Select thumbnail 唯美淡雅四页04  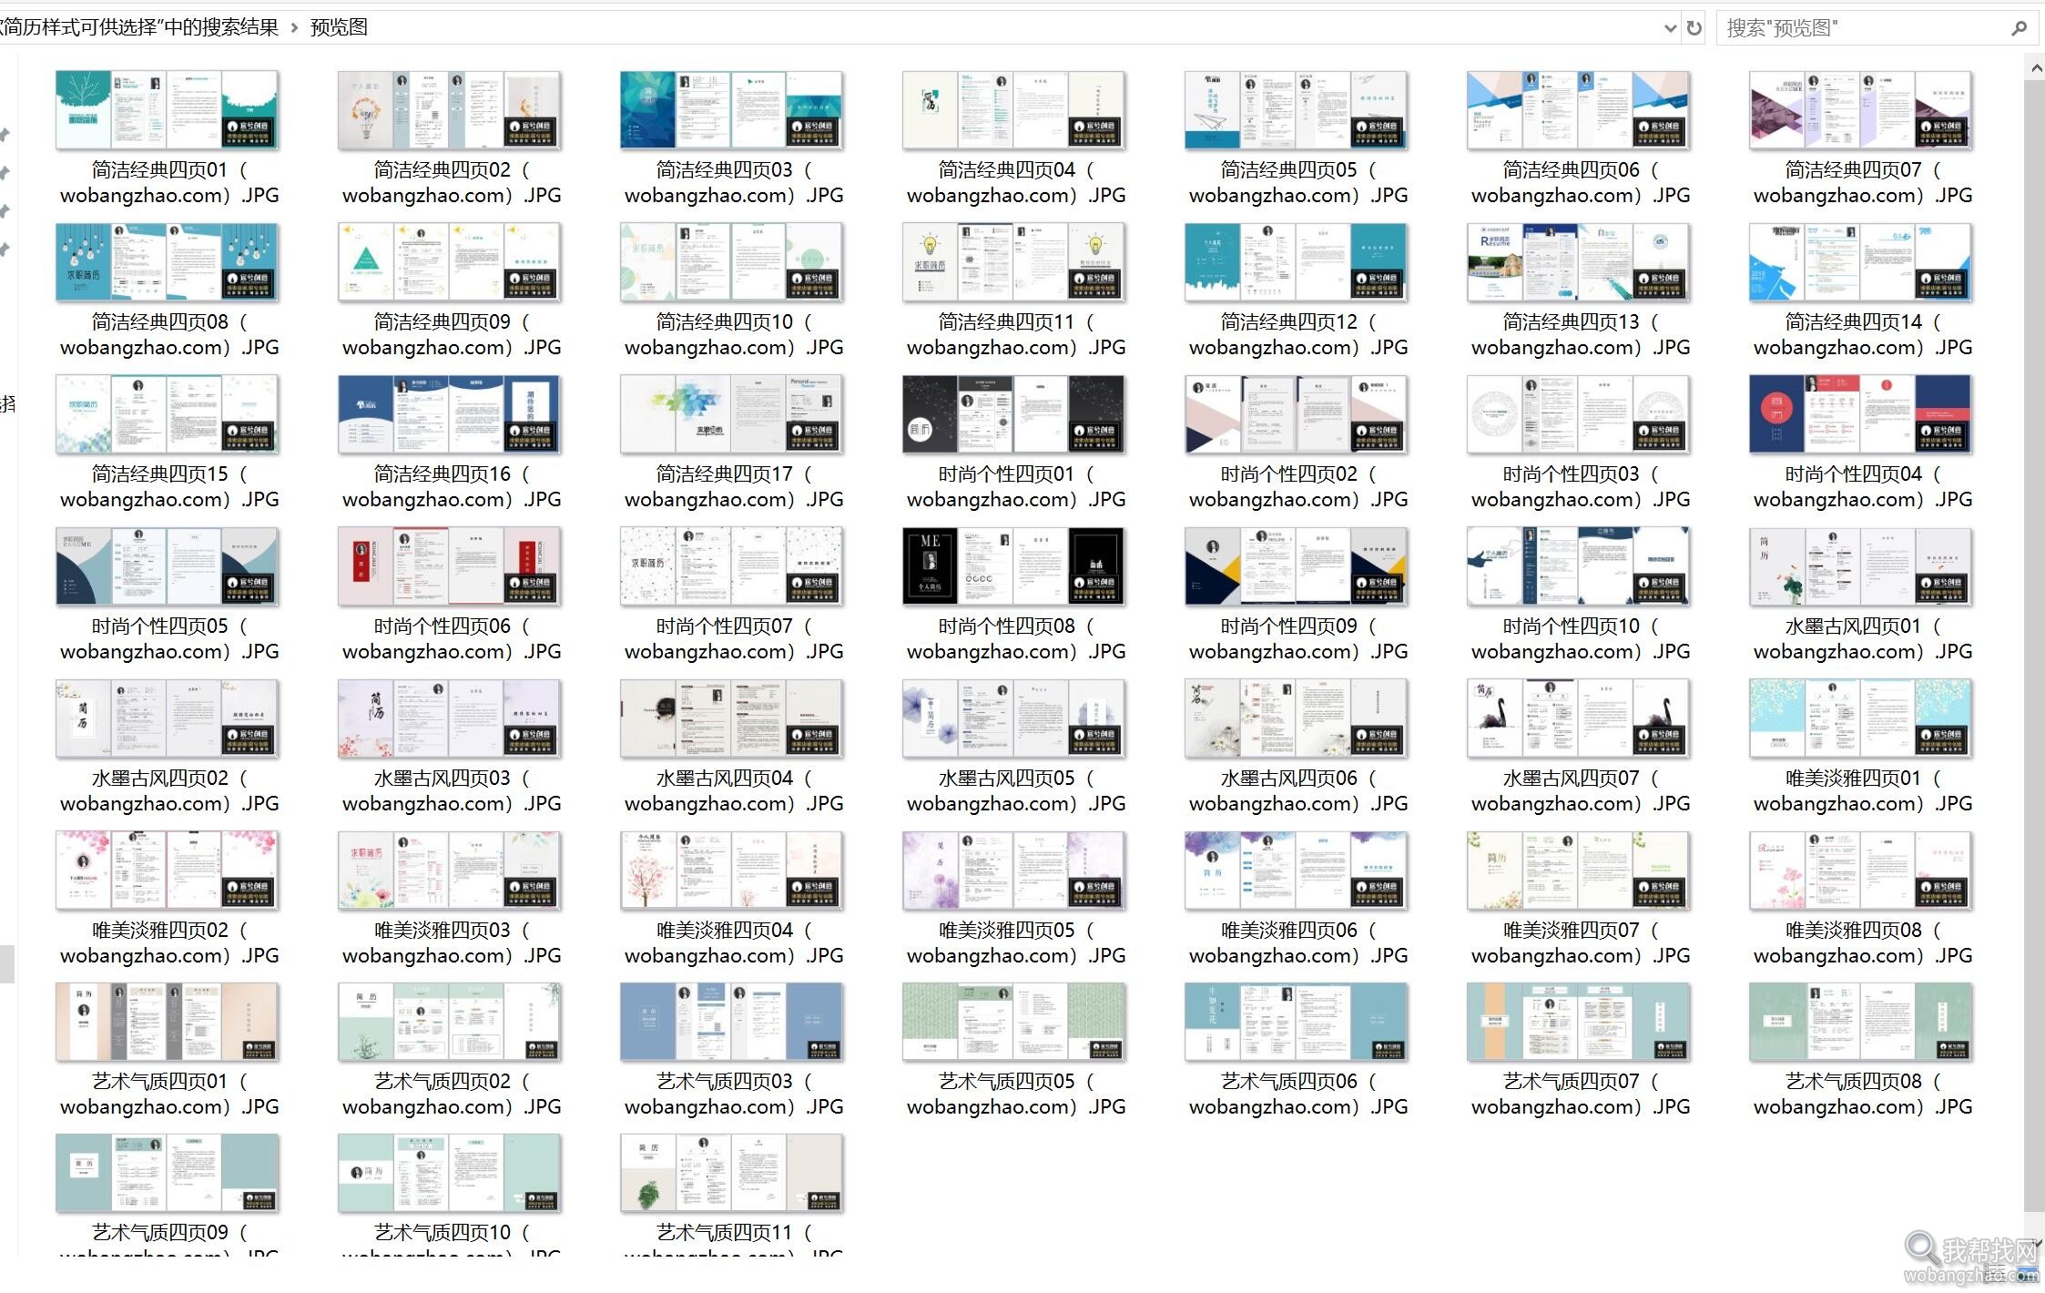point(732,870)
